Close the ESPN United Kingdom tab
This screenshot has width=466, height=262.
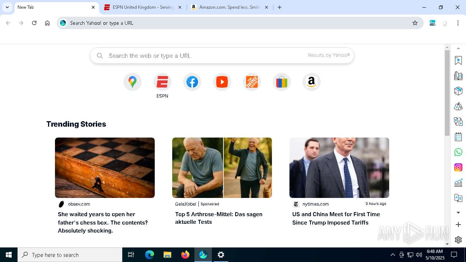(x=180, y=7)
